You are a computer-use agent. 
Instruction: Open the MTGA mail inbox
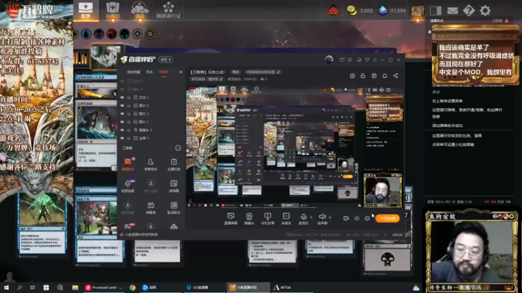point(452,10)
